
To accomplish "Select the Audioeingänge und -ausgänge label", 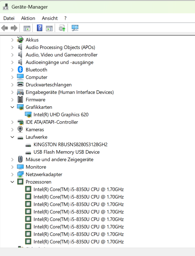I will click(59, 62).
